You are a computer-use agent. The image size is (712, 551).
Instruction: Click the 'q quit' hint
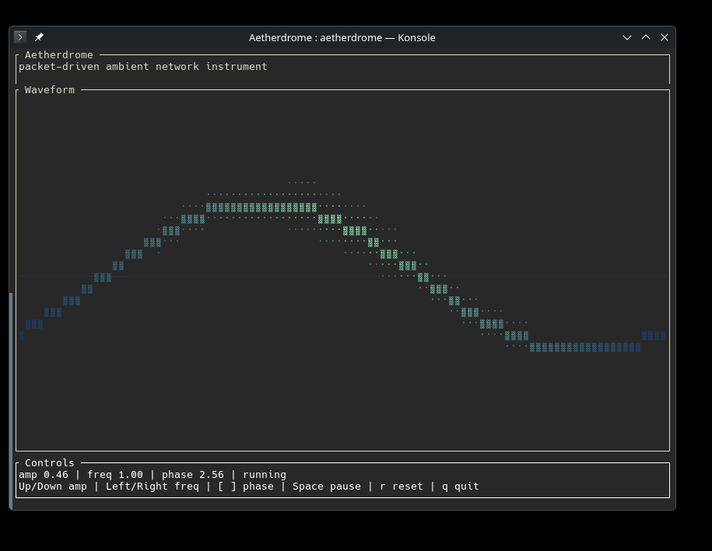click(x=461, y=486)
